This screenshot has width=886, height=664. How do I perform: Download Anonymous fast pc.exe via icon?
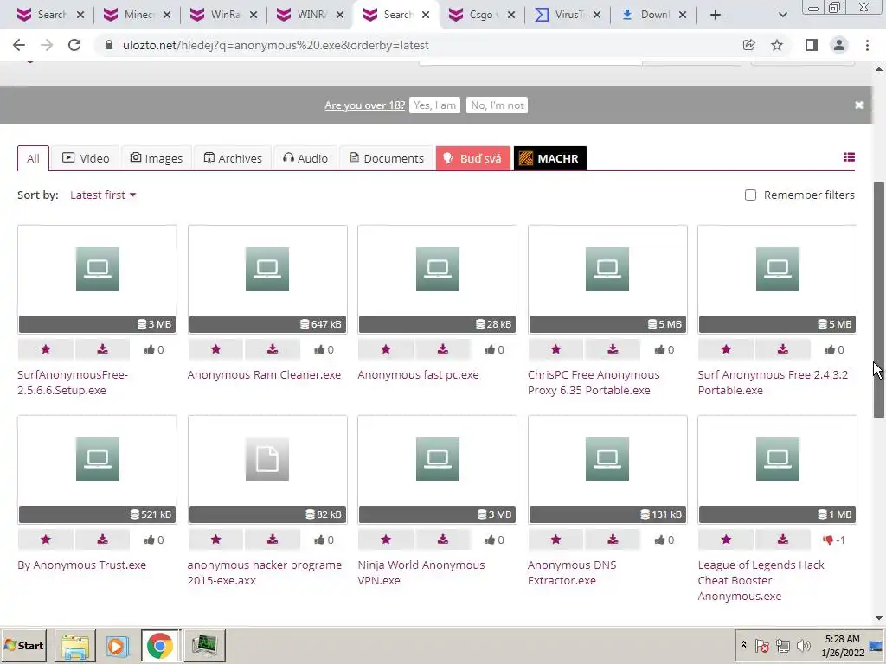point(442,349)
